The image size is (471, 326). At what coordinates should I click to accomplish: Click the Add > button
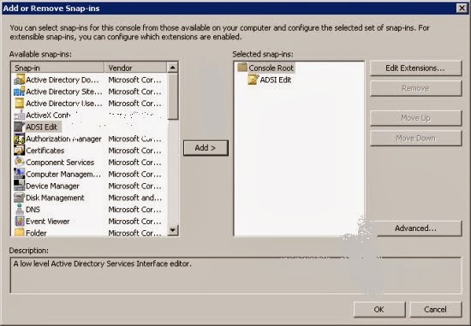pyautogui.click(x=206, y=148)
